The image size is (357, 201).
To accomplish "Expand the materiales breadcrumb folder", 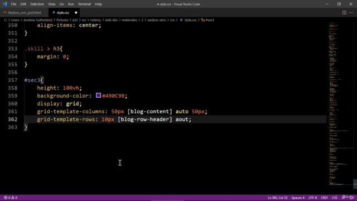I will coord(129,20).
